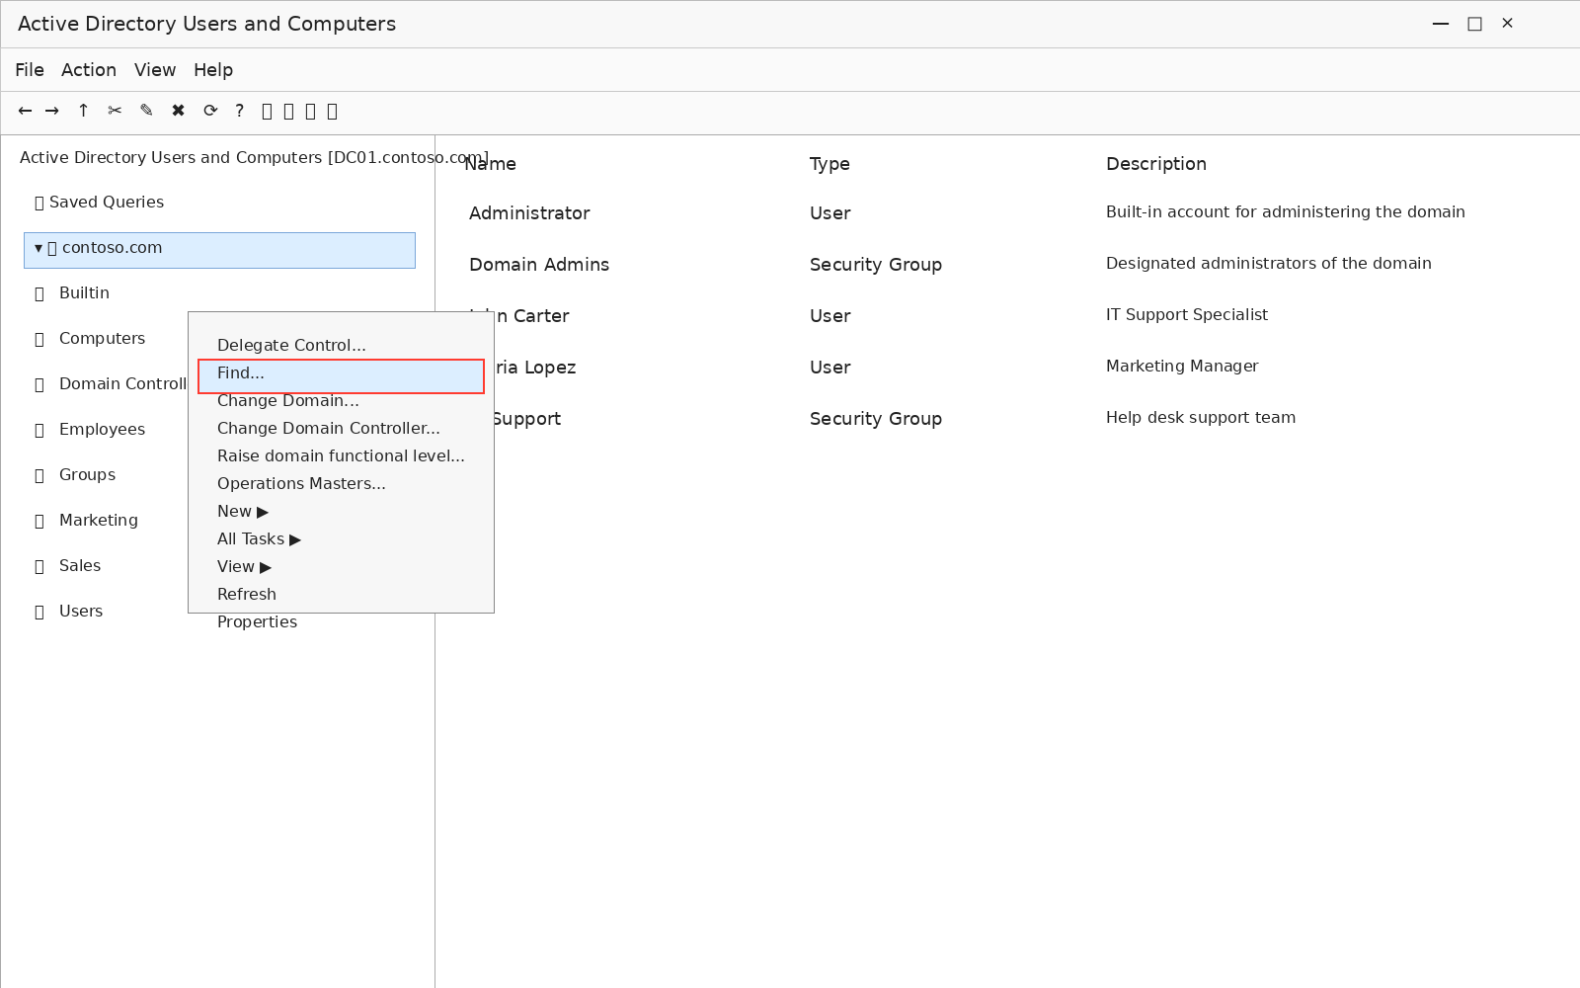Viewport: 1580px width, 988px height.
Task: Open the New submenu in the context menu
Action: 243,511
